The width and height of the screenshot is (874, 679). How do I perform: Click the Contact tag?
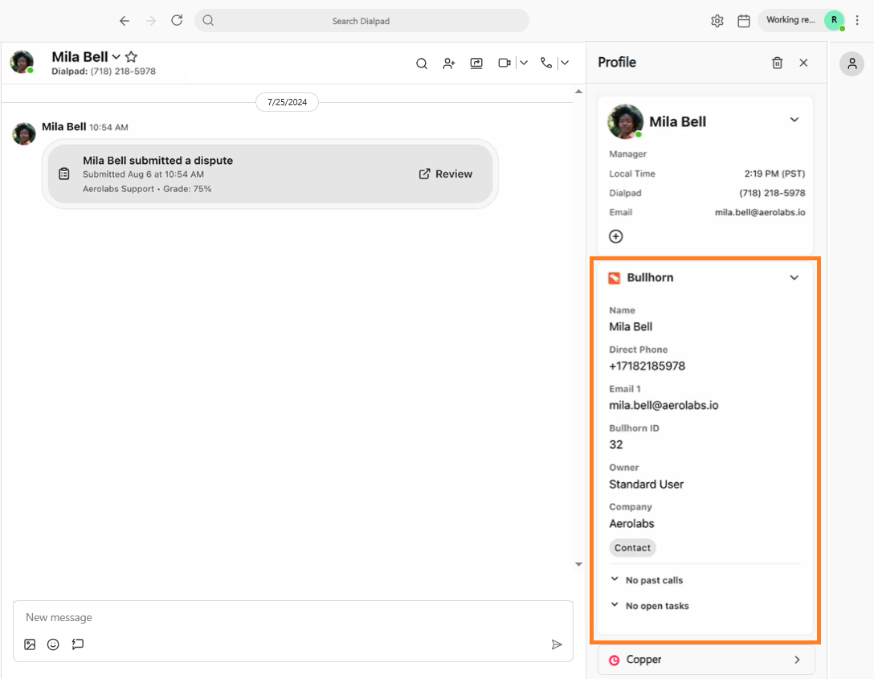632,548
